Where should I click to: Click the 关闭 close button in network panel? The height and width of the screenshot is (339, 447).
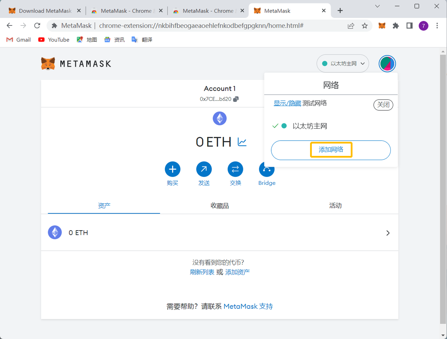pyautogui.click(x=383, y=105)
